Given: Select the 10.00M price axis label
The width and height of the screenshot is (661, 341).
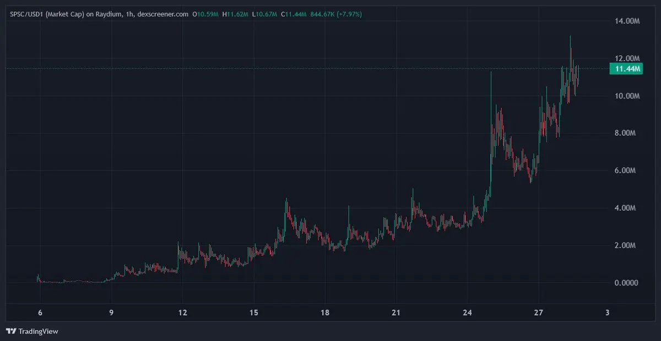Looking at the screenshot, I should click(x=627, y=96).
